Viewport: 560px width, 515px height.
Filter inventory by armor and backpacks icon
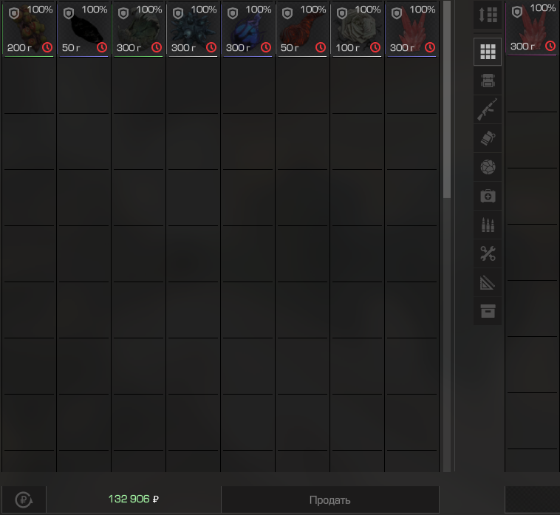click(488, 81)
